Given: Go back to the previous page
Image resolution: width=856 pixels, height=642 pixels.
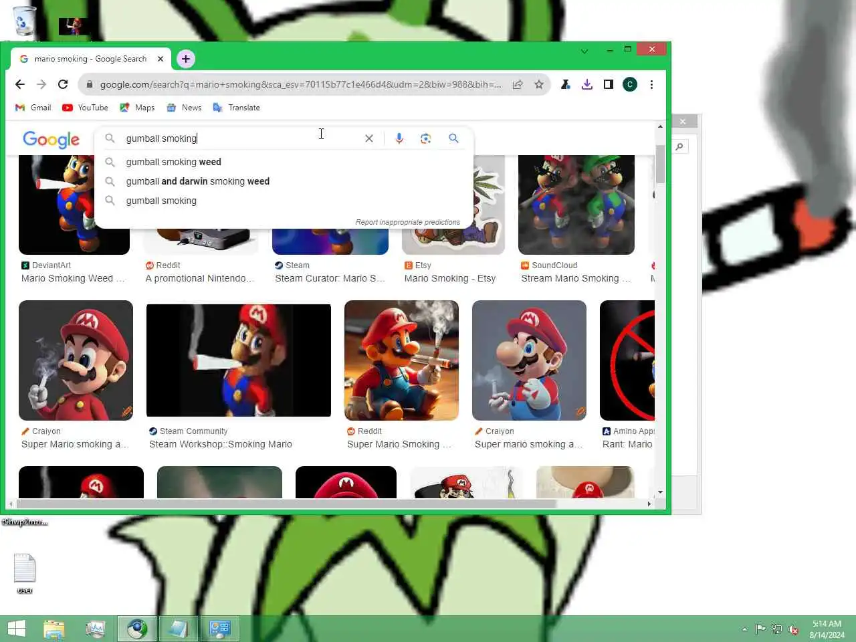Looking at the screenshot, I should 20,84.
